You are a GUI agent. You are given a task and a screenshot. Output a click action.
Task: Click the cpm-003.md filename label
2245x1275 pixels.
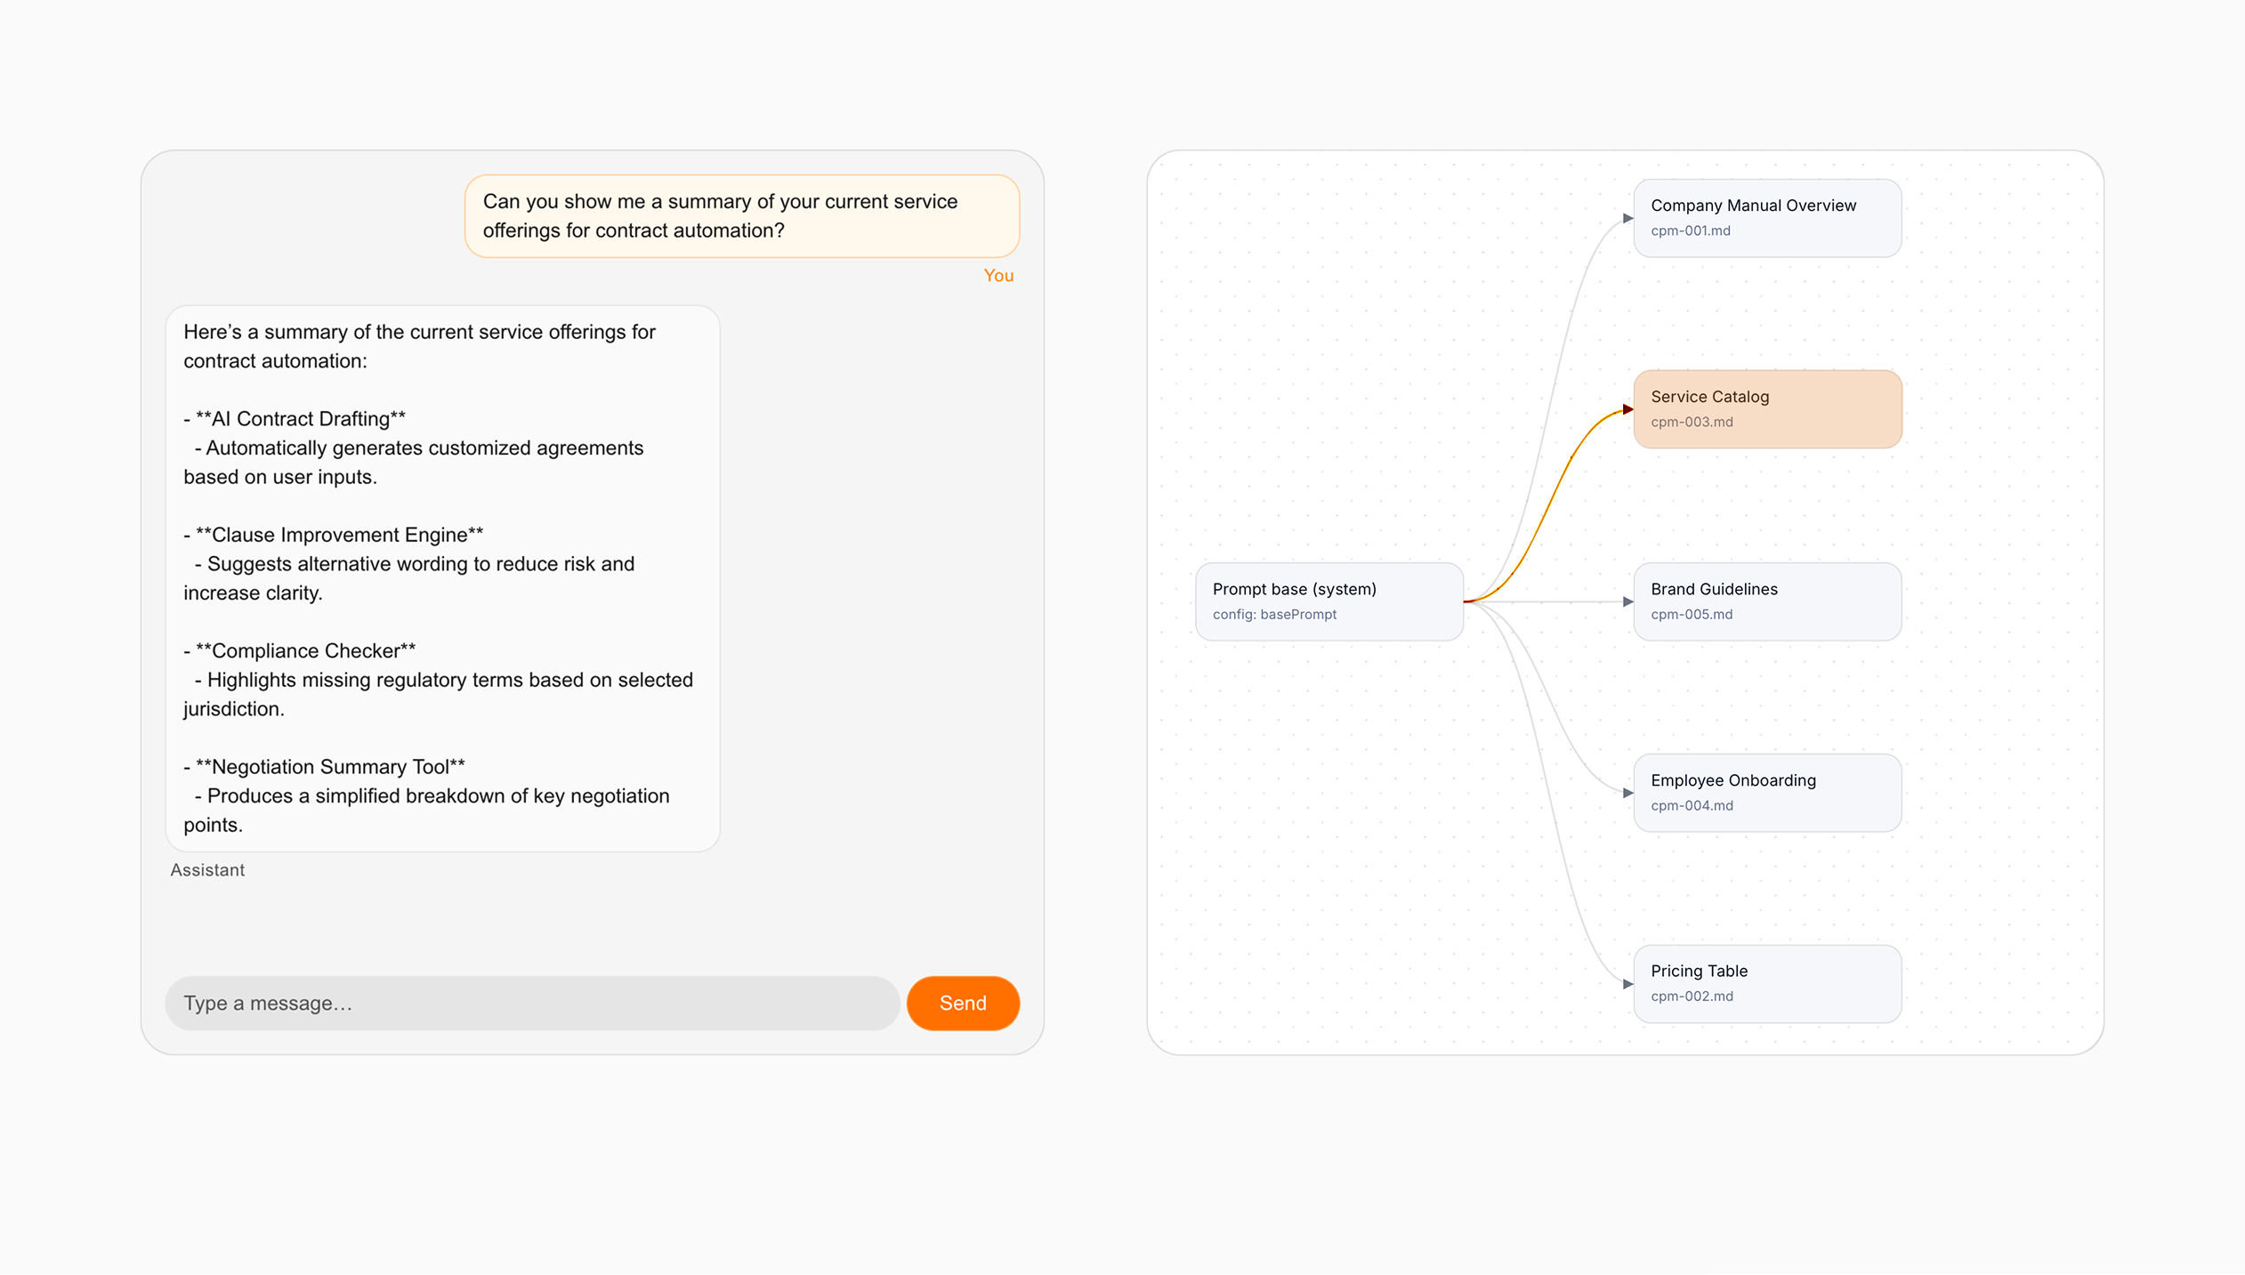[1691, 422]
